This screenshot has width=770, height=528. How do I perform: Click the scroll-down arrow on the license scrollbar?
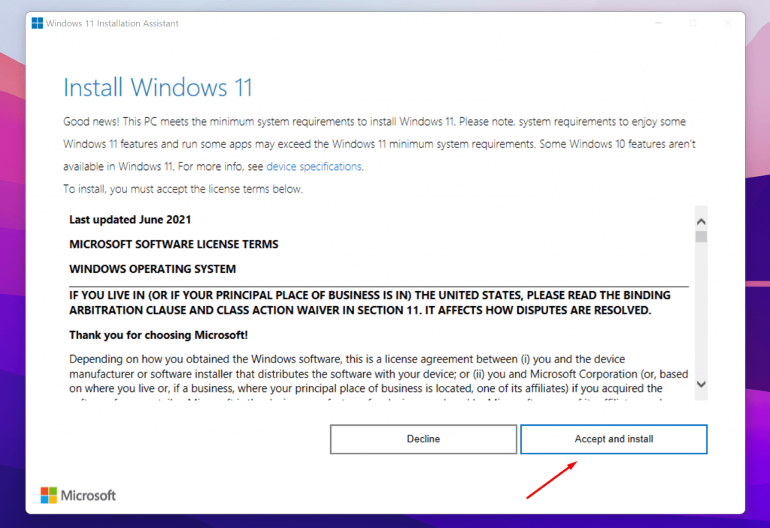tap(700, 384)
